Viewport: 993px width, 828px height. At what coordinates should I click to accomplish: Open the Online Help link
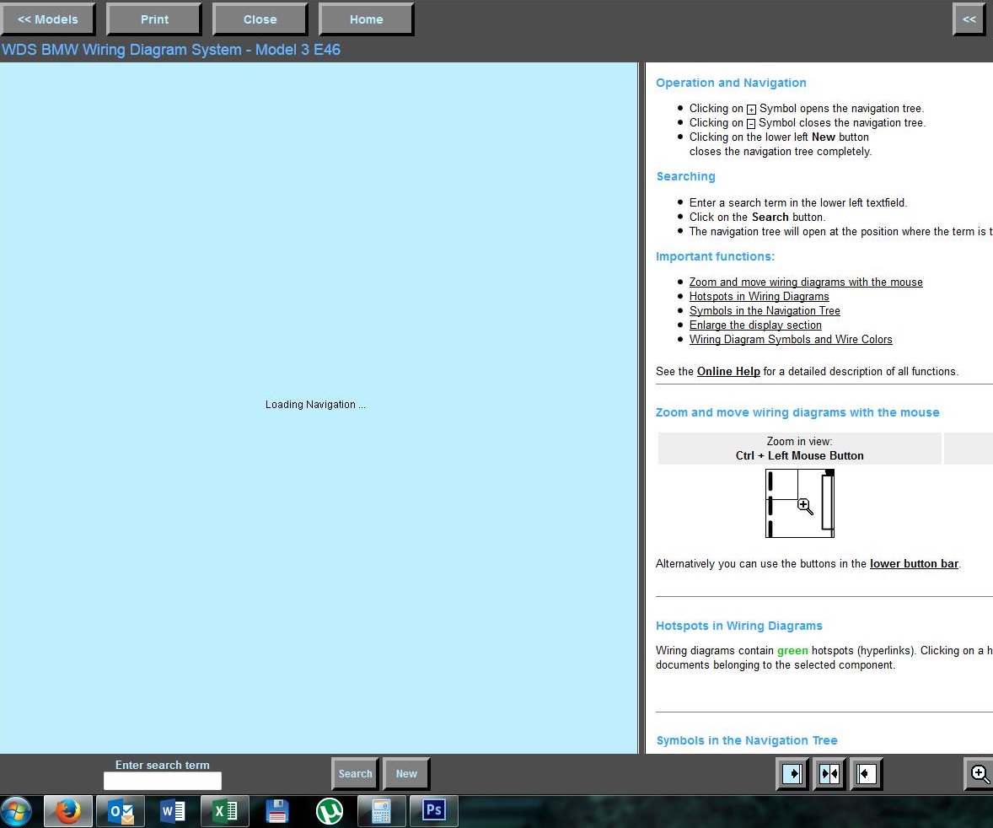[x=728, y=371]
